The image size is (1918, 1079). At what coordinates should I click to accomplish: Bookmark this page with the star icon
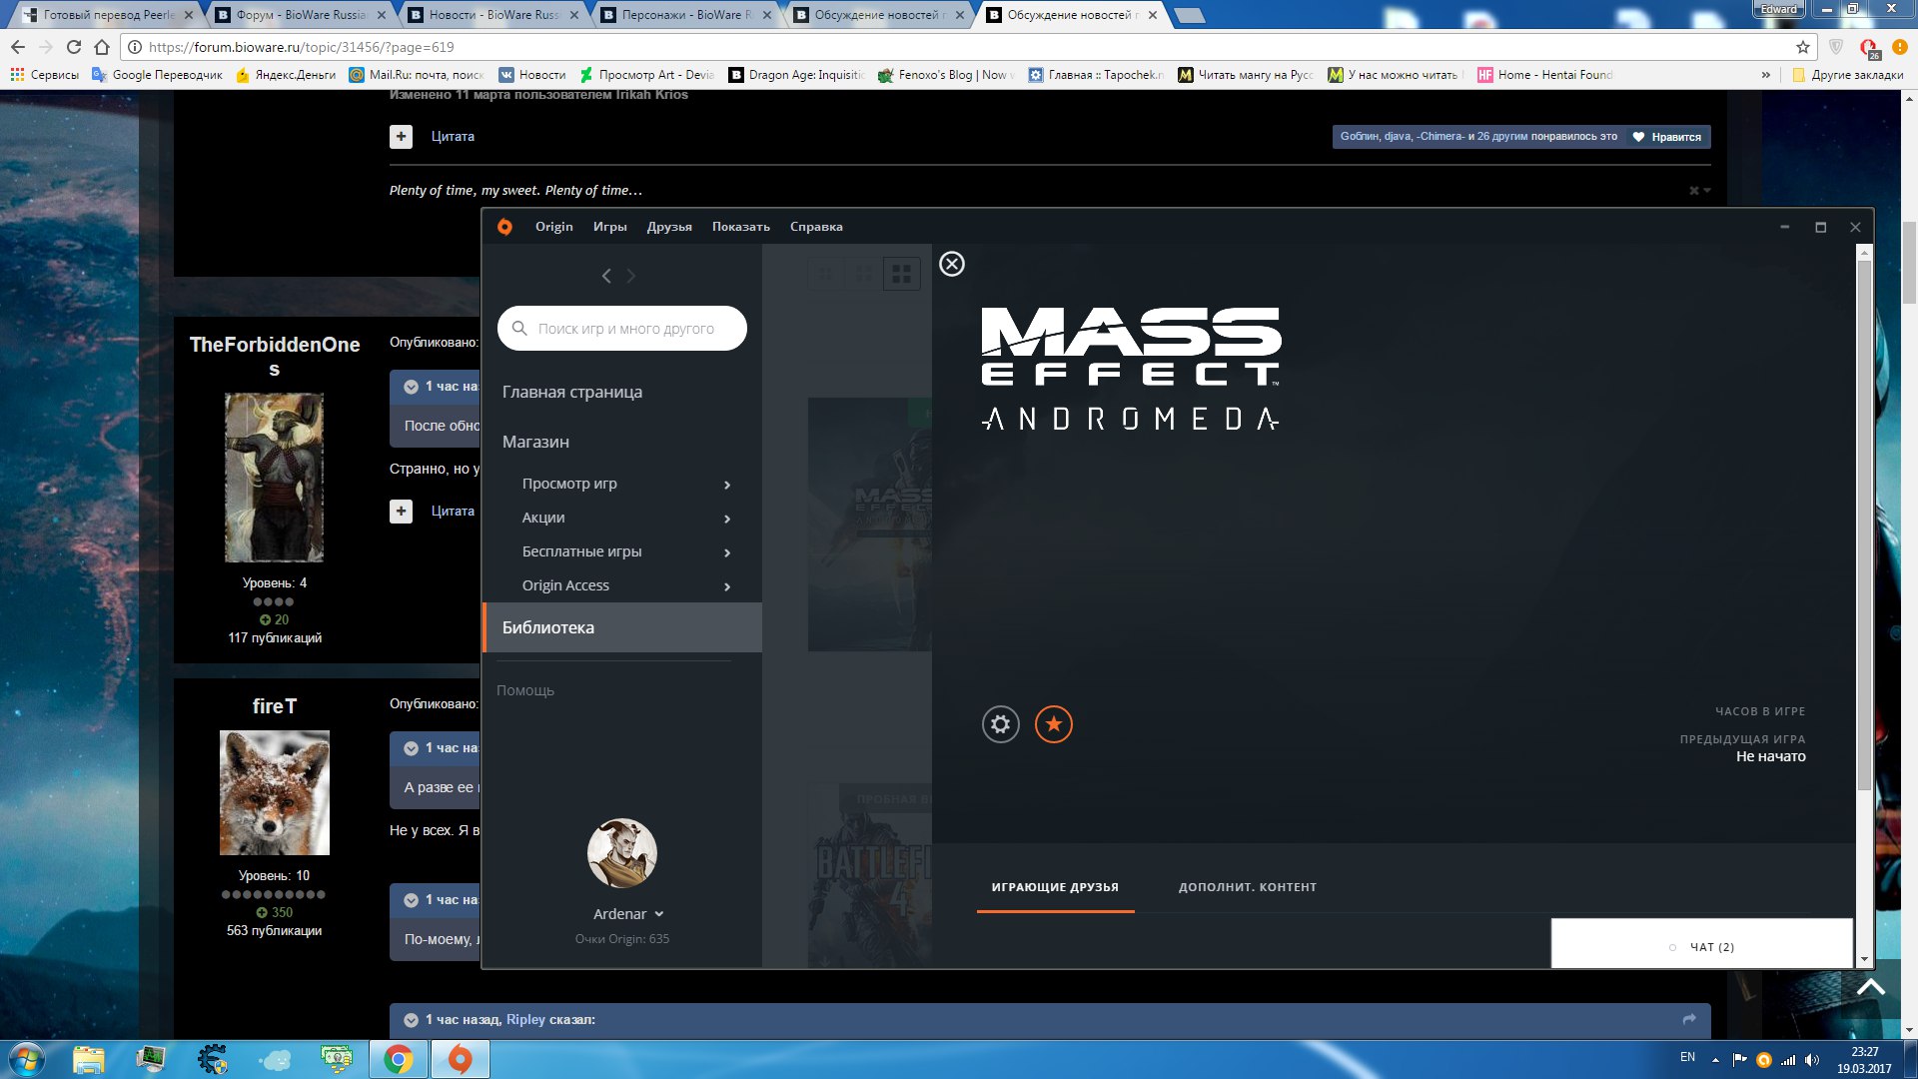pos(1802,47)
